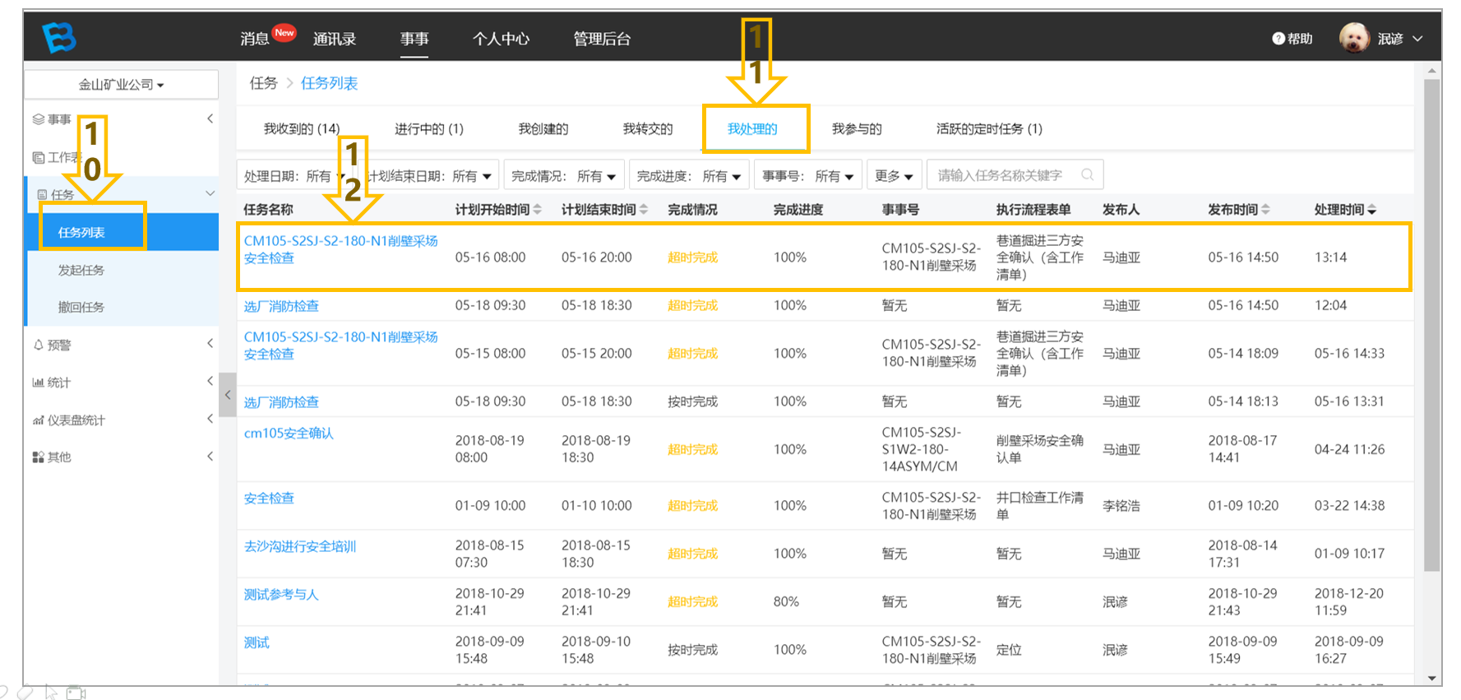Sort by 发布时间 arrows
Image resolution: width=1461 pixels, height=700 pixels.
point(1265,210)
